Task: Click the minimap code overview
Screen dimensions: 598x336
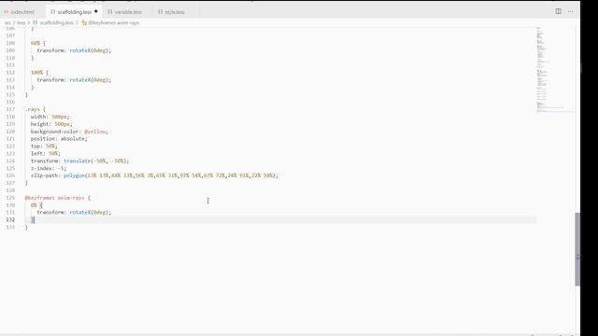Action: click(555, 69)
